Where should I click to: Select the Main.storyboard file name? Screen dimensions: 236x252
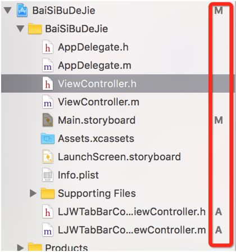[x=97, y=120]
